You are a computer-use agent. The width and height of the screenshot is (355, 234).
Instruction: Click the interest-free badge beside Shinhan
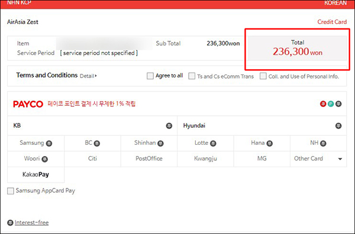(160, 144)
